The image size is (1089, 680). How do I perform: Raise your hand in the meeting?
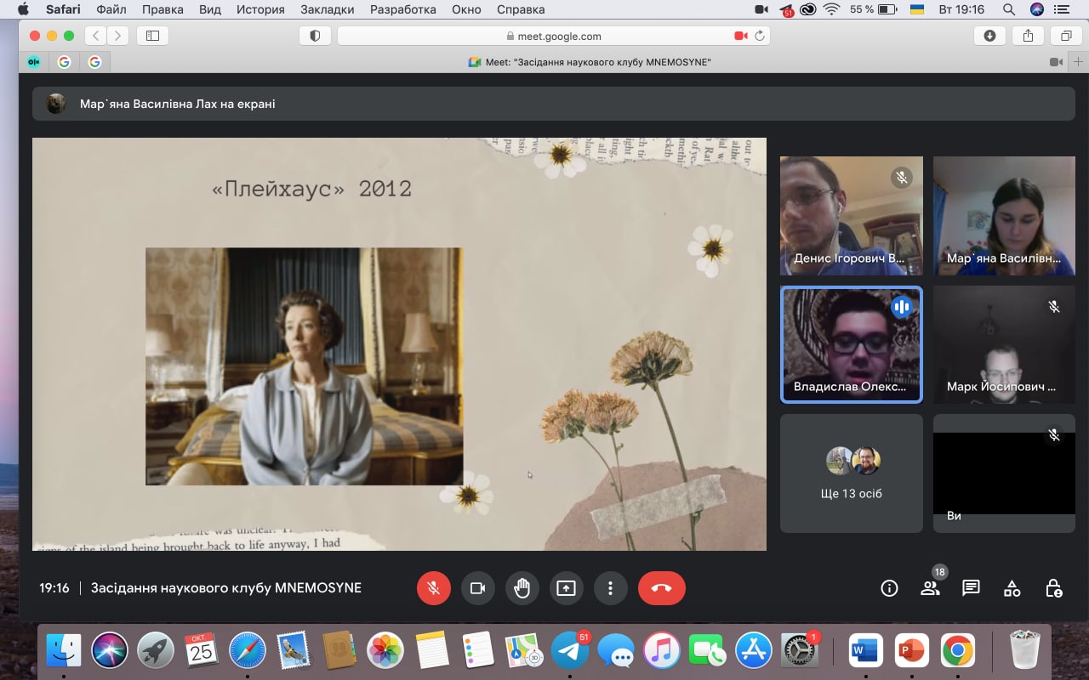(x=522, y=588)
